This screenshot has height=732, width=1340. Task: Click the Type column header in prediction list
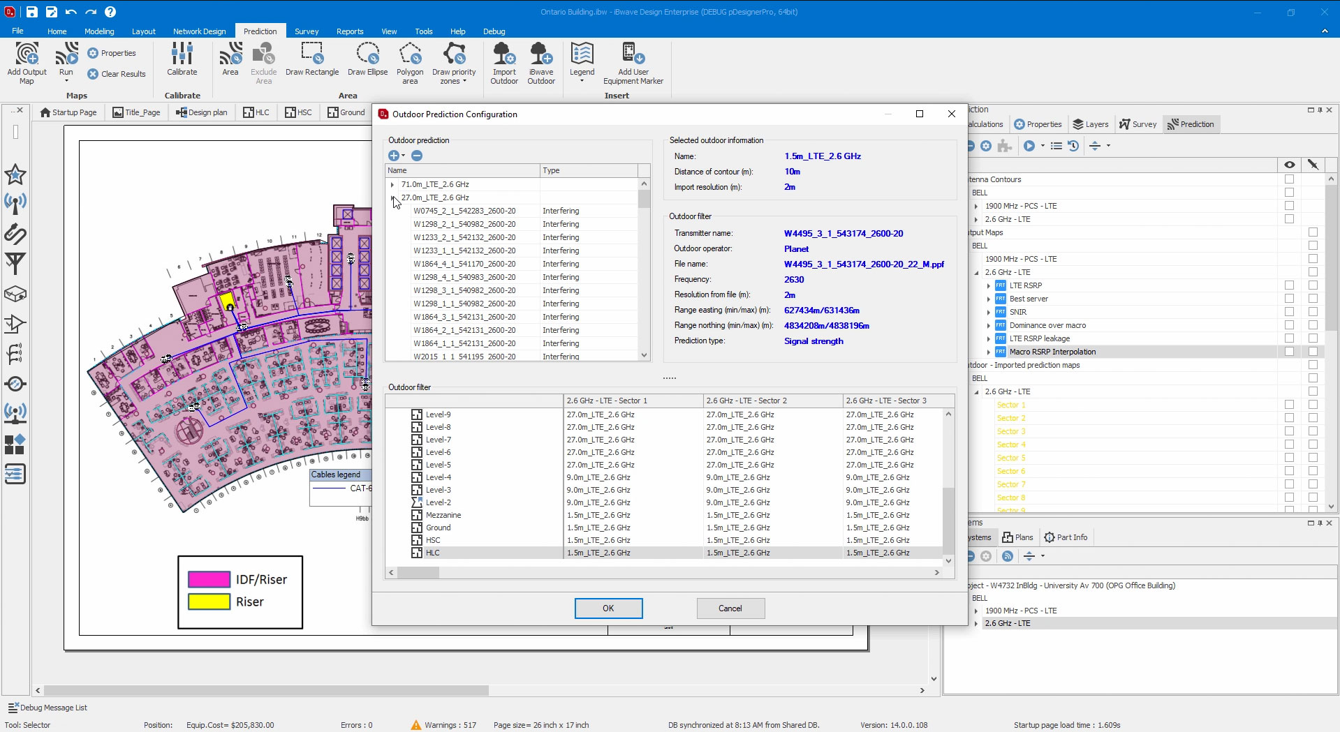click(x=589, y=170)
